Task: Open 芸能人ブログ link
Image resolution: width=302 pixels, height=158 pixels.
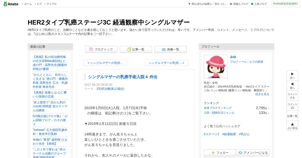Action: (241, 4)
